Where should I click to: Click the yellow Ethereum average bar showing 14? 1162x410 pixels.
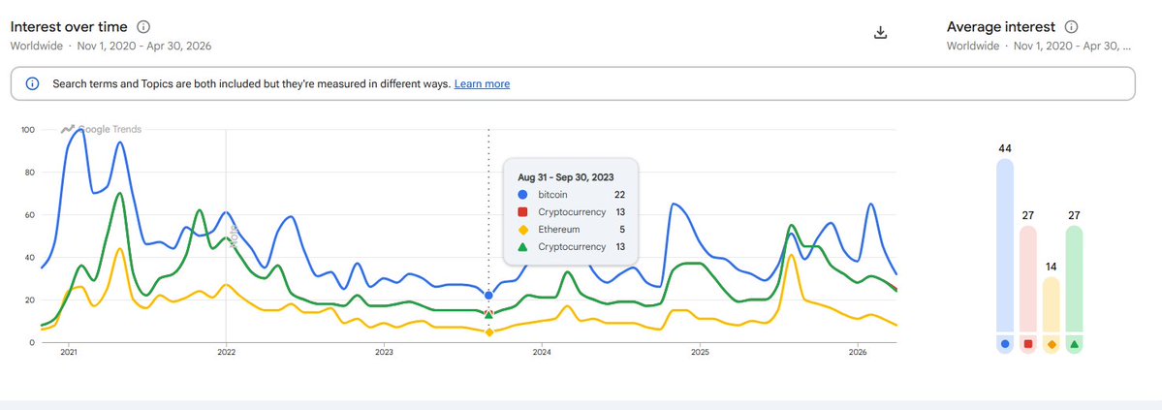point(1051,304)
